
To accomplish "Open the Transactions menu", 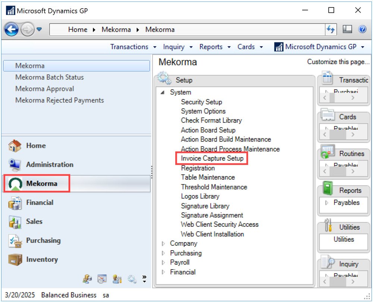I will [133, 47].
